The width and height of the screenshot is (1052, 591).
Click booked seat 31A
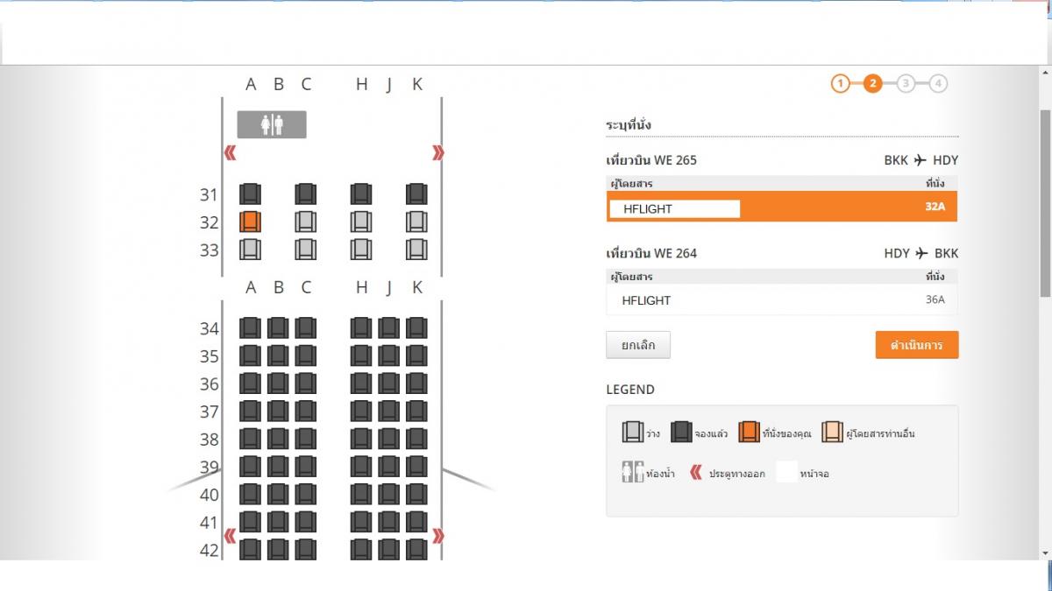pos(251,194)
